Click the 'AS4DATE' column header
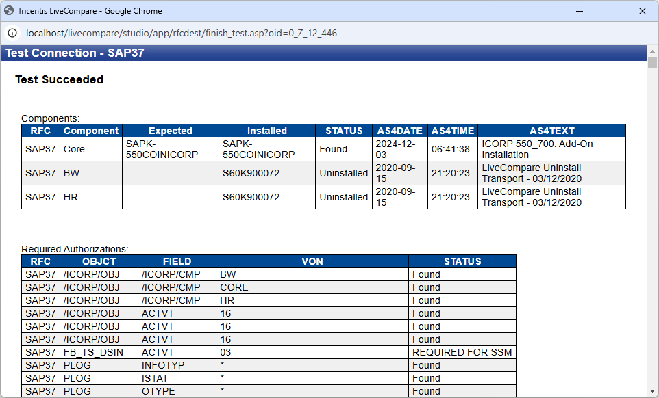 pos(399,131)
